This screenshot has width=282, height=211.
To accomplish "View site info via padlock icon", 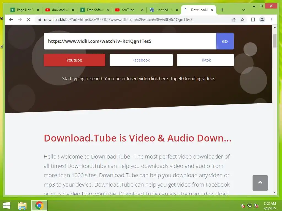I will point(40,20).
